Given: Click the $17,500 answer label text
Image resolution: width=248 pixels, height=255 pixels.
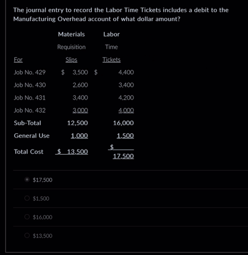Looking at the screenshot, I should click(x=42, y=179).
